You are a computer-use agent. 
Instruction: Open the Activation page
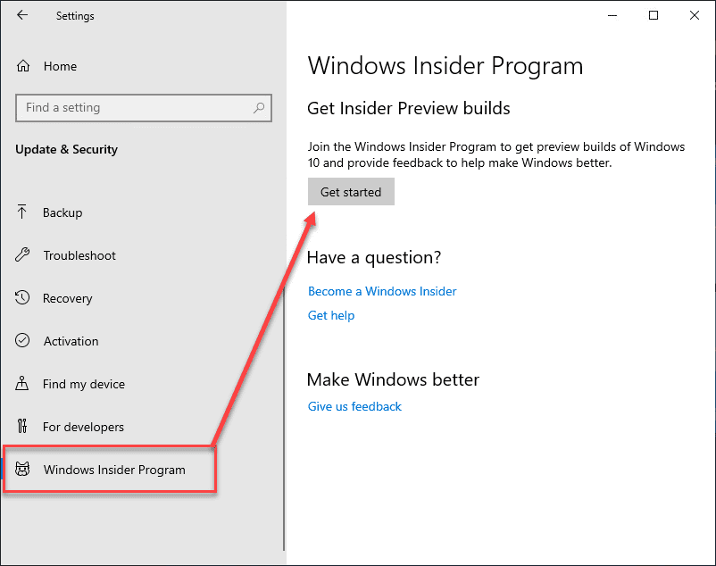(x=71, y=341)
